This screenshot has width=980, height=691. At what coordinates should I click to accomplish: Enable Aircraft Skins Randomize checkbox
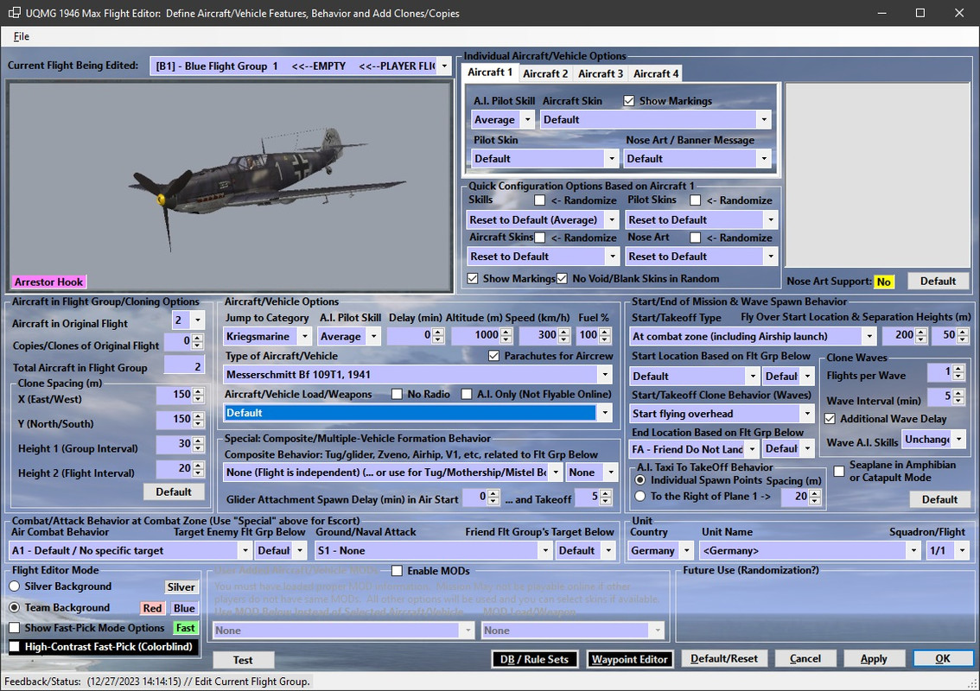[540, 238]
